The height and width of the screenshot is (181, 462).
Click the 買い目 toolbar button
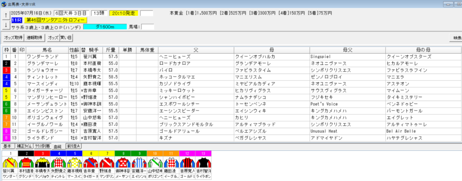pyautogui.click(x=66, y=38)
